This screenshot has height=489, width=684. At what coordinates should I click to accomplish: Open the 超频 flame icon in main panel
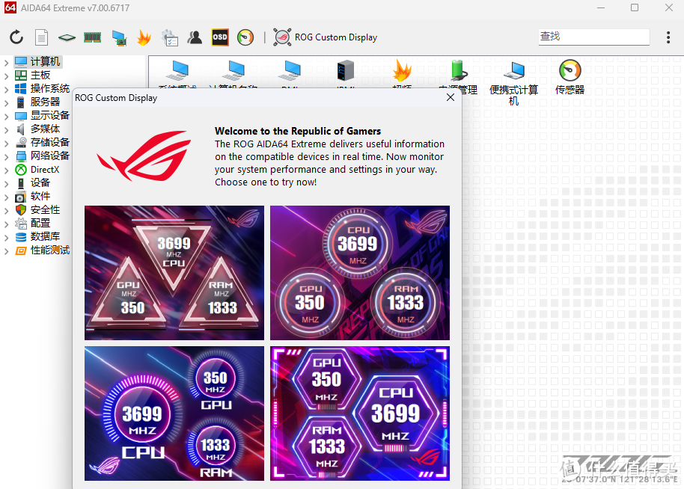click(x=402, y=70)
